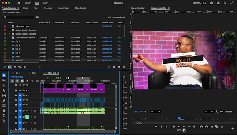
Task: Switch to the Export mode
Action: point(45,3)
